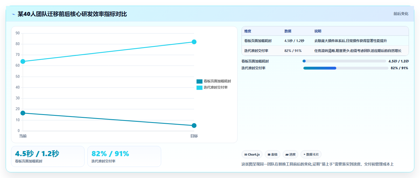The image size is (420, 178).
Task: Click the 看板页面加载耗时 progress bar
Action: click(345, 61)
